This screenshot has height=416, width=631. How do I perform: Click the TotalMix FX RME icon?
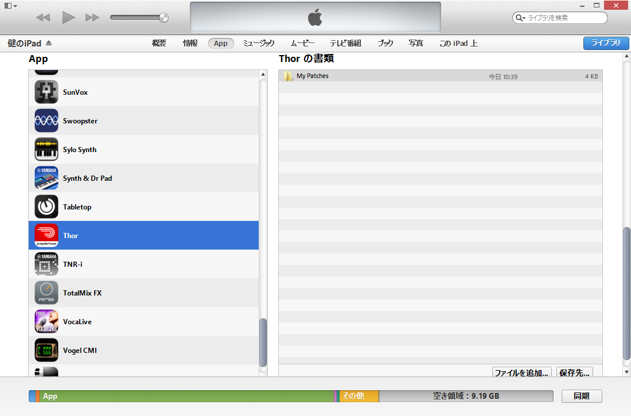click(x=46, y=293)
